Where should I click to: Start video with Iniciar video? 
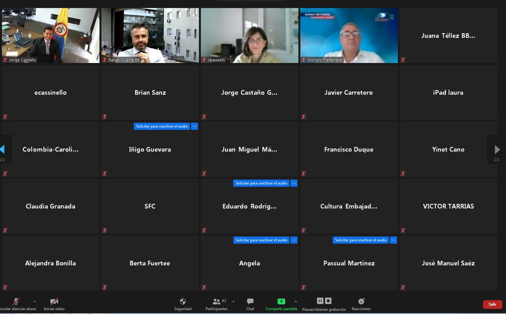point(54,301)
